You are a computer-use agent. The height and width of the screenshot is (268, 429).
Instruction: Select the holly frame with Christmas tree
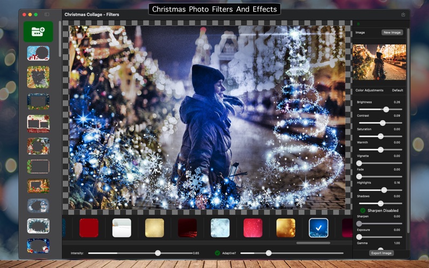[38, 77]
